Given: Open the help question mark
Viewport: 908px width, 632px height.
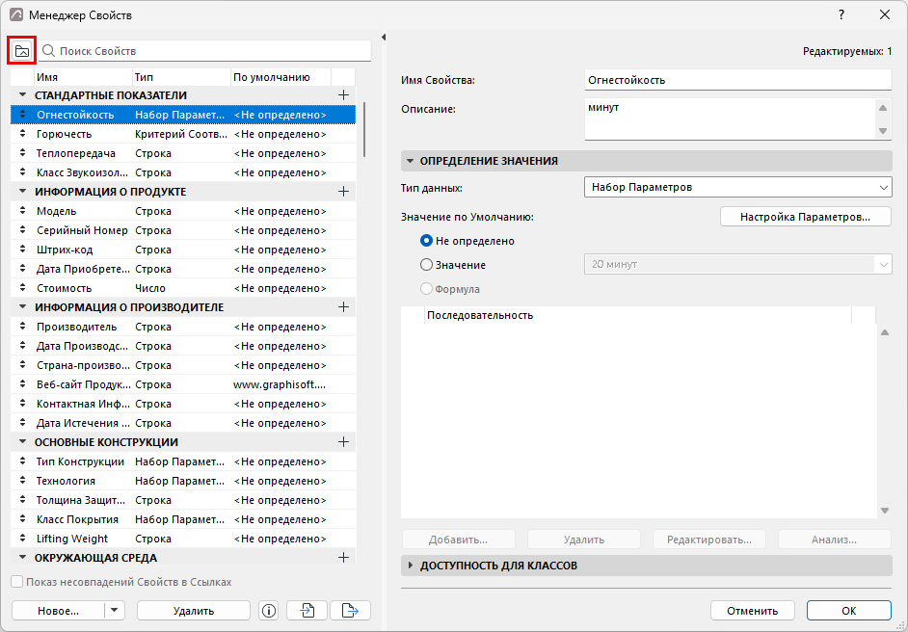Looking at the screenshot, I should coord(841,15).
